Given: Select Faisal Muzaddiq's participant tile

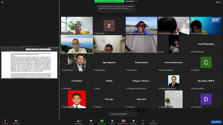Looking at the screenshot, I should pyautogui.click(x=206, y=44).
